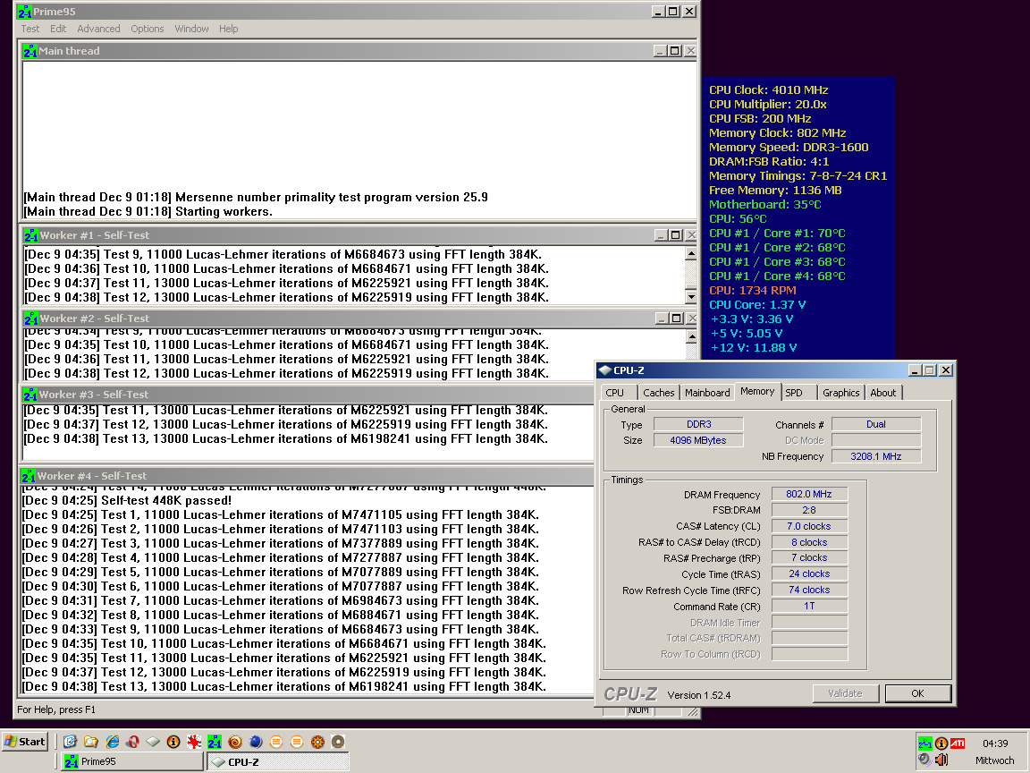Viewport: 1030px width, 773px height.
Task: Open Opera browser from Quick Launch
Action: (132, 742)
